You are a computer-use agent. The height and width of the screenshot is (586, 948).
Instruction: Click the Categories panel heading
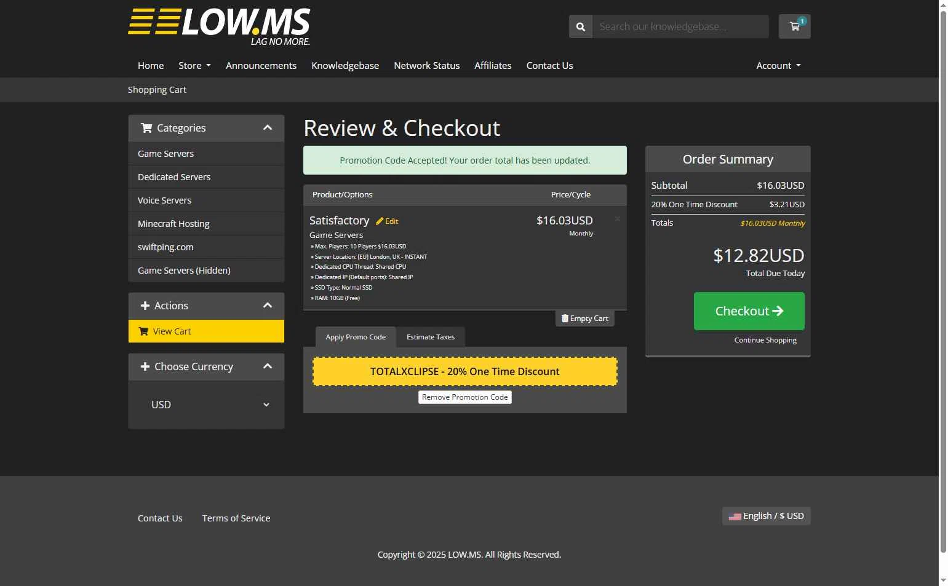tap(206, 128)
